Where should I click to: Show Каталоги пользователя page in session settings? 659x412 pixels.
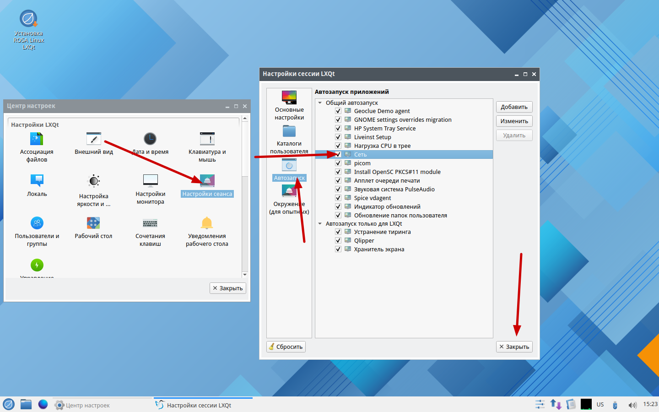click(289, 140)
